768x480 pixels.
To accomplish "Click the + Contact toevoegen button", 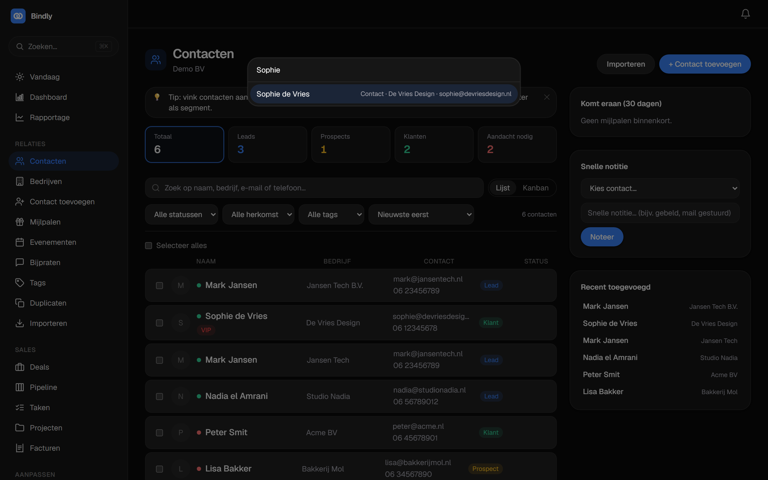I will [705, 64].
